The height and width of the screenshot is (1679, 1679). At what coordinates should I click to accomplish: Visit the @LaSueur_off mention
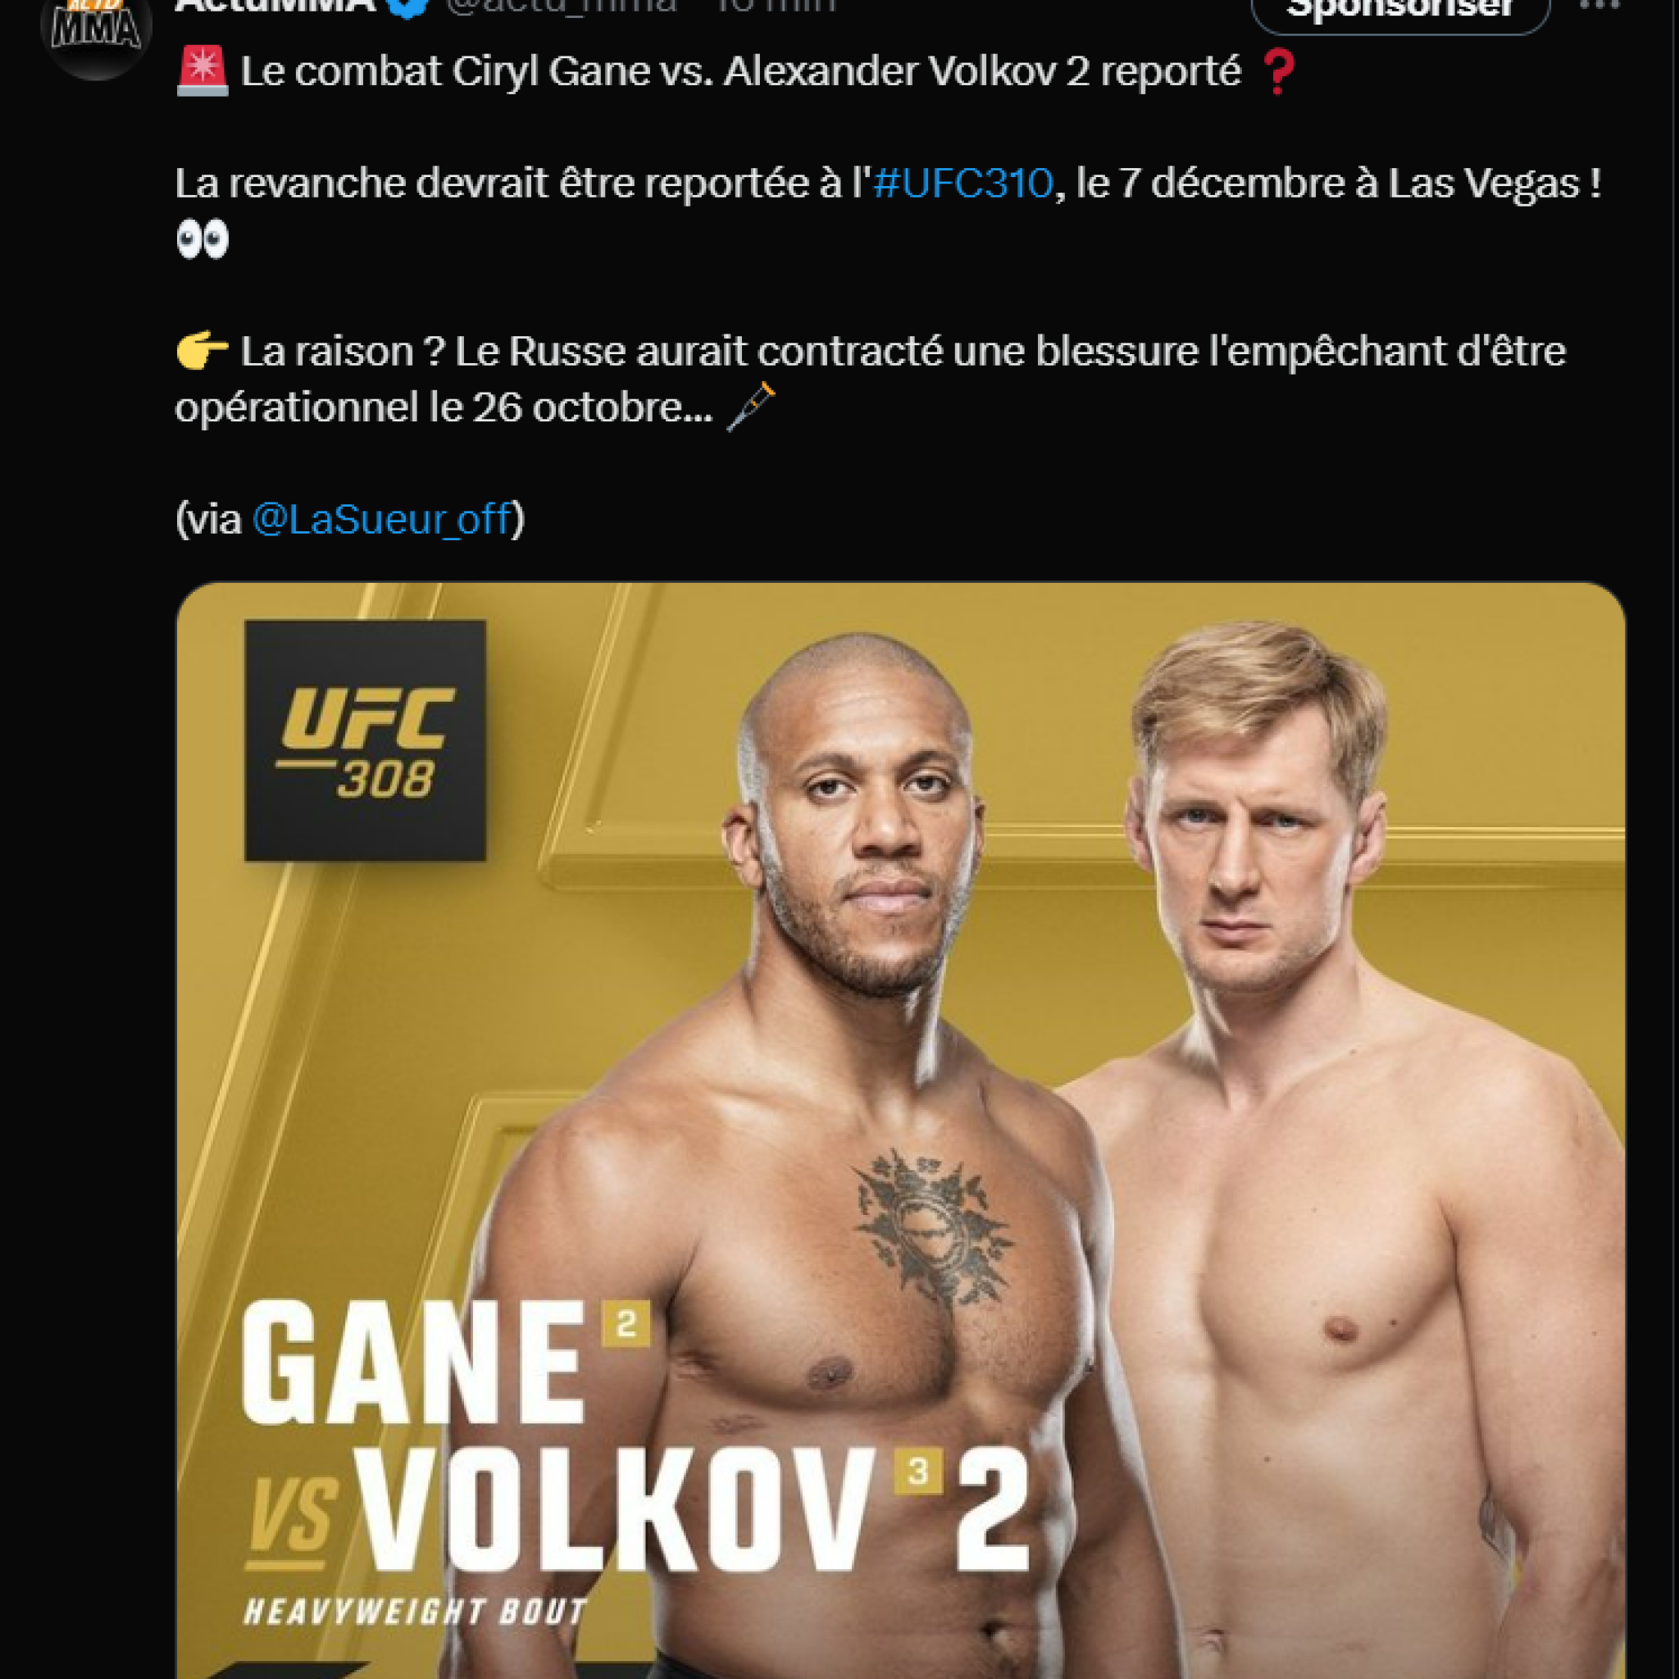coord(380,520)
